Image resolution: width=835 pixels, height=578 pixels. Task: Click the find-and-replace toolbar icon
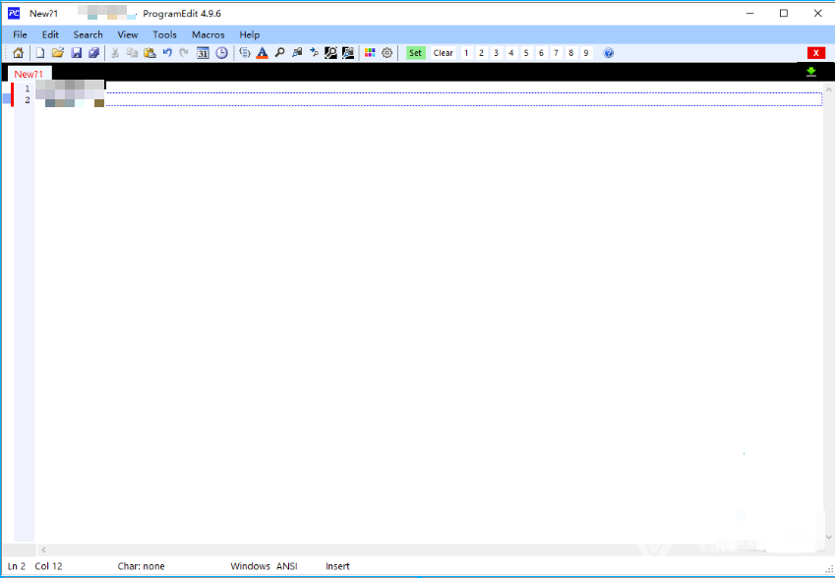297,53
